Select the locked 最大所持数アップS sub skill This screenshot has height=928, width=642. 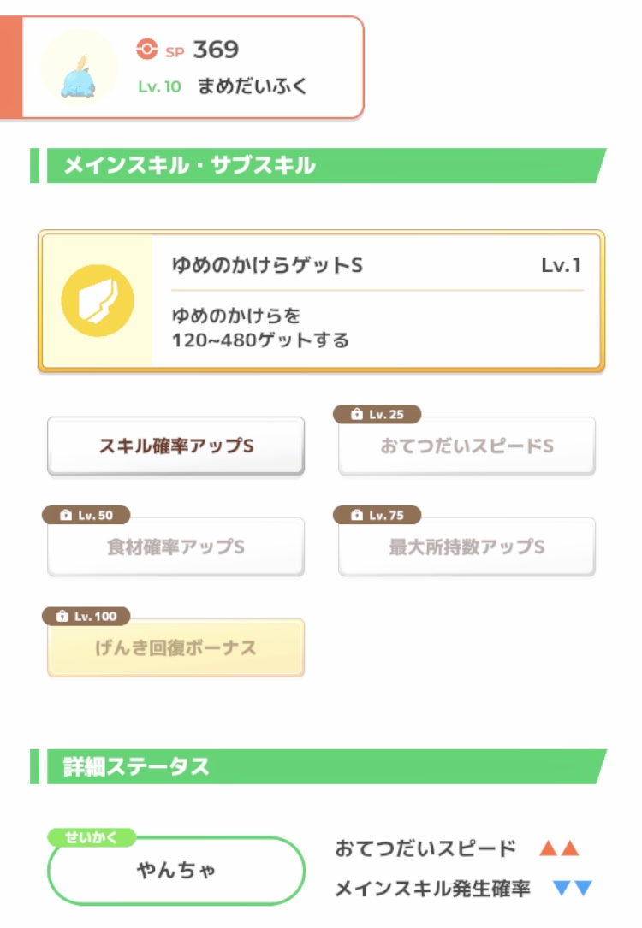467,547
